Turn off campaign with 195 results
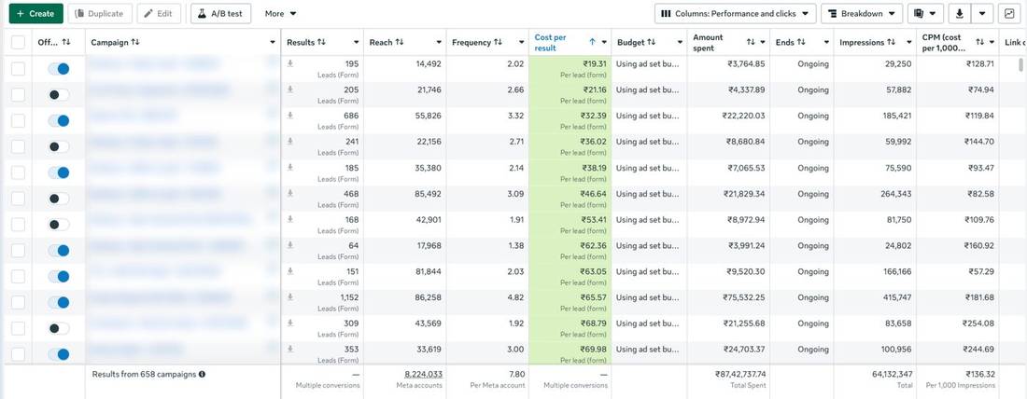 pos(59,69)
